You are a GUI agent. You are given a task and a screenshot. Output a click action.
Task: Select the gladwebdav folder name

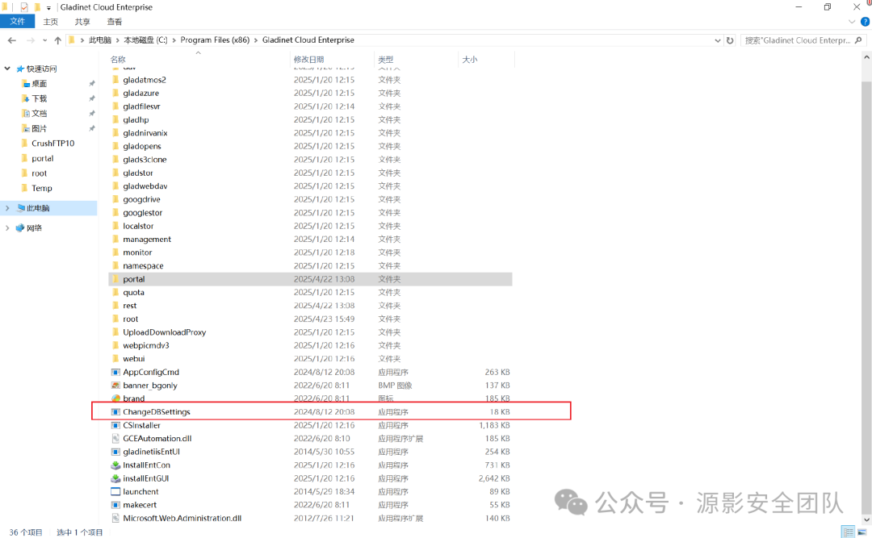click(145, 186)
